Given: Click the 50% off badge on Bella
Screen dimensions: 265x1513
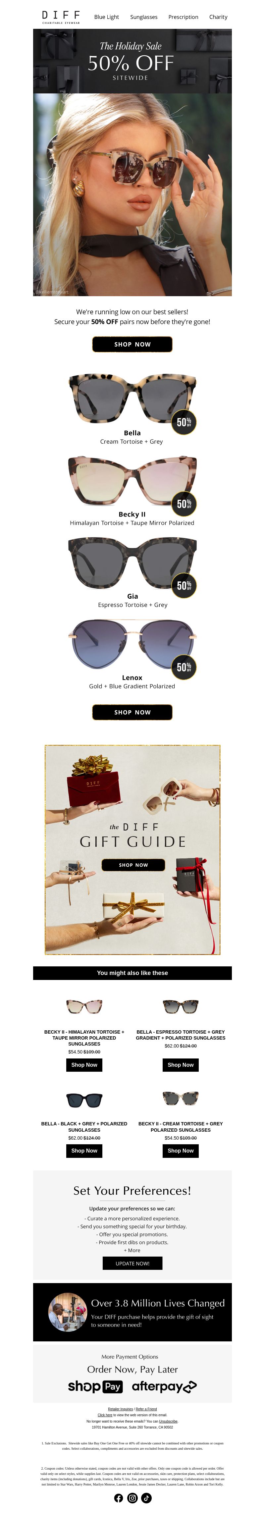Looking at the screenshot, I should [184, 422].
